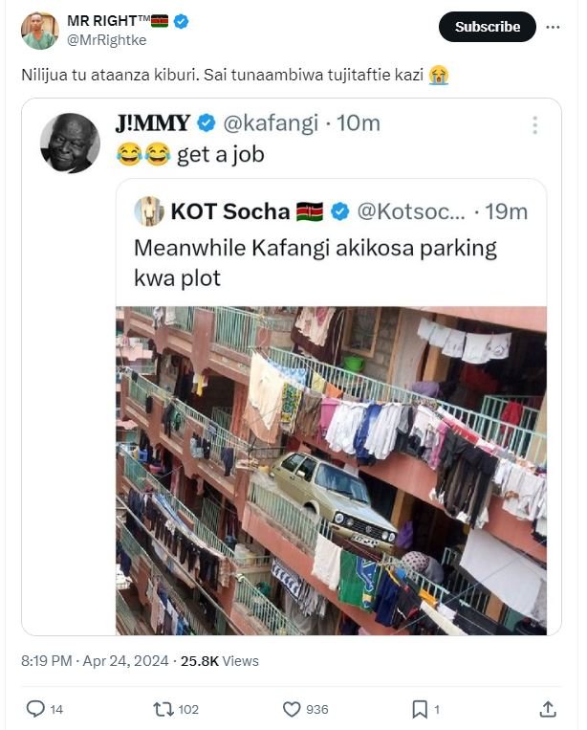This screenshot has height=730, width=587.
Task: Like the post with heart icon
Action: [x=293, y=709]
